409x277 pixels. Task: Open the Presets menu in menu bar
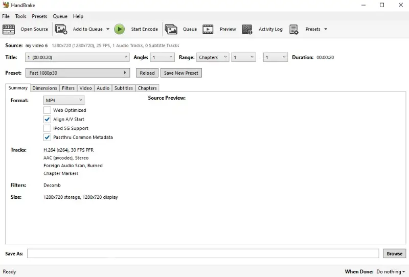pos(39,16)
